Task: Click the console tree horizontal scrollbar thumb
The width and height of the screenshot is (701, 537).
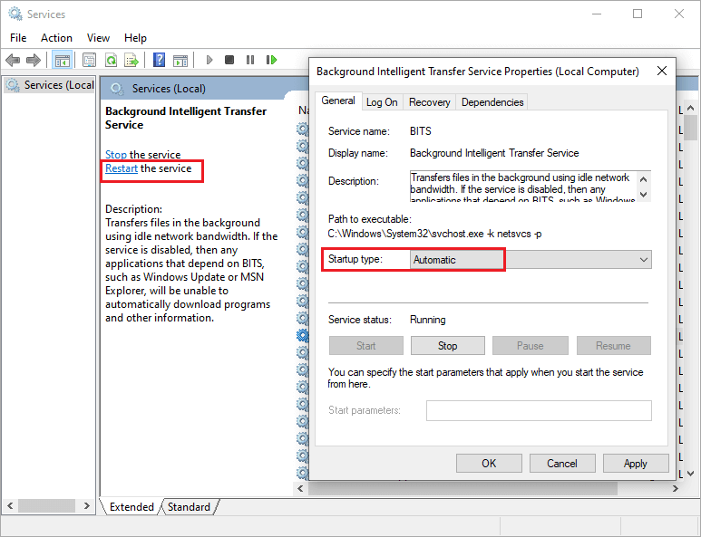Action: (x=46, y=505)
